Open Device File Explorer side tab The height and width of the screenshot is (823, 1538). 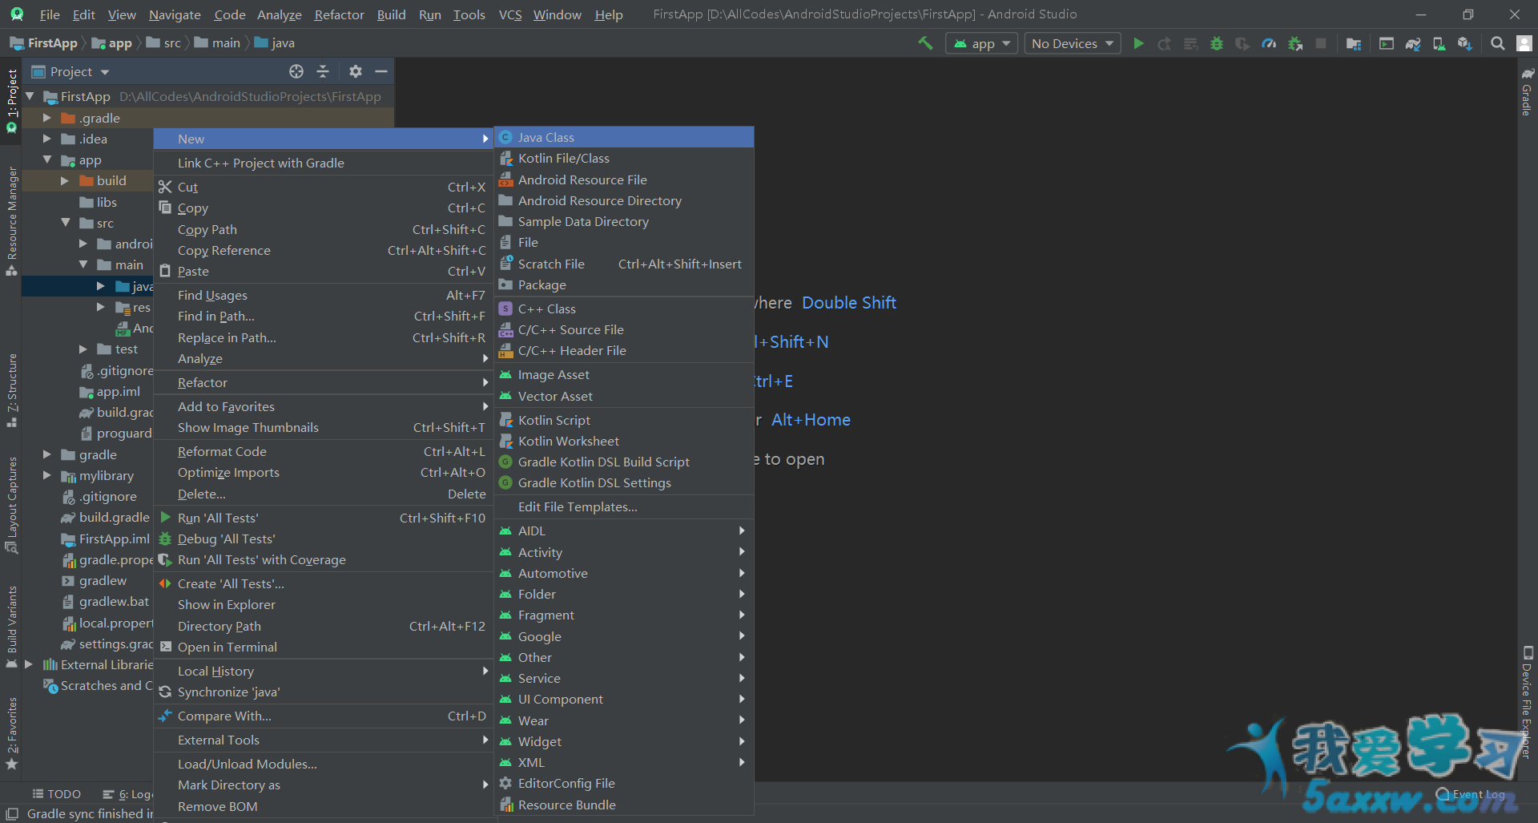click(1527, 702)
